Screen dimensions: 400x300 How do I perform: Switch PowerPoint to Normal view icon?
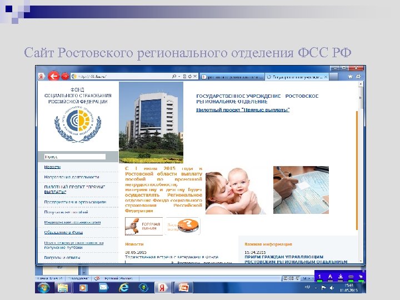[x=286, y=278]
